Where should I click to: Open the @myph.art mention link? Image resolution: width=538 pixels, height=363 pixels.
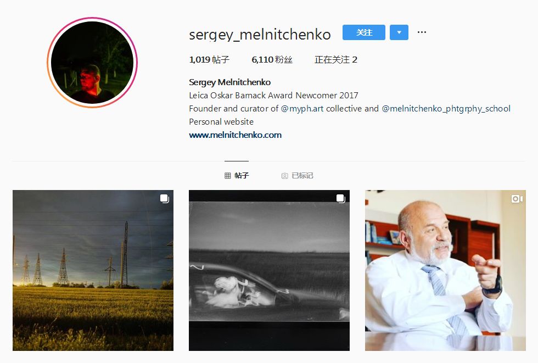pos(302,109)
